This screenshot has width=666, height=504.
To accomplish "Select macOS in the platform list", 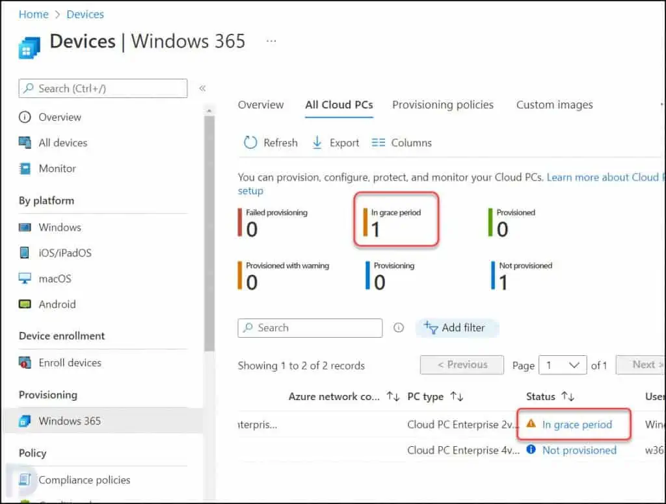I will pyautogui.click(x=55, y=279).
